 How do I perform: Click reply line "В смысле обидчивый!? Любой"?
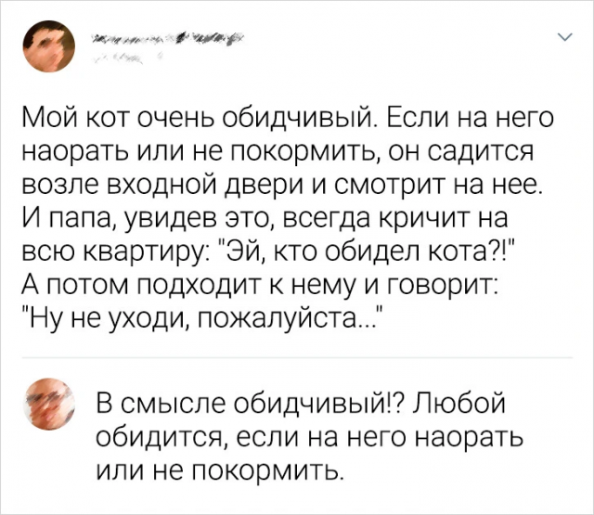click(x=300, y=404)
